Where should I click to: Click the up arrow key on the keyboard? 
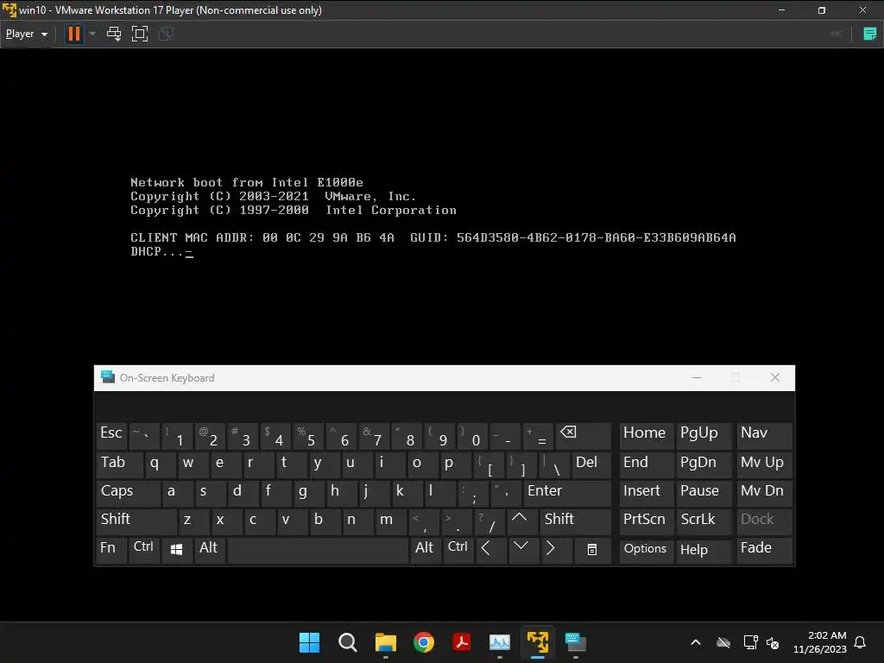pos(521,521)
